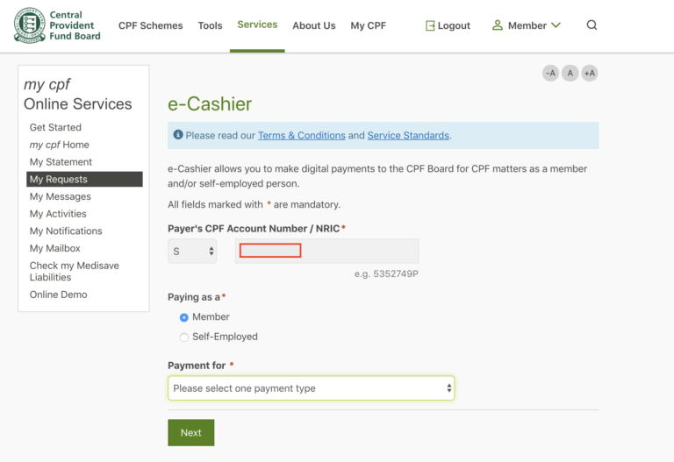Expand the Member account chevron menu
674x462 pixels.
coord(556,25)
